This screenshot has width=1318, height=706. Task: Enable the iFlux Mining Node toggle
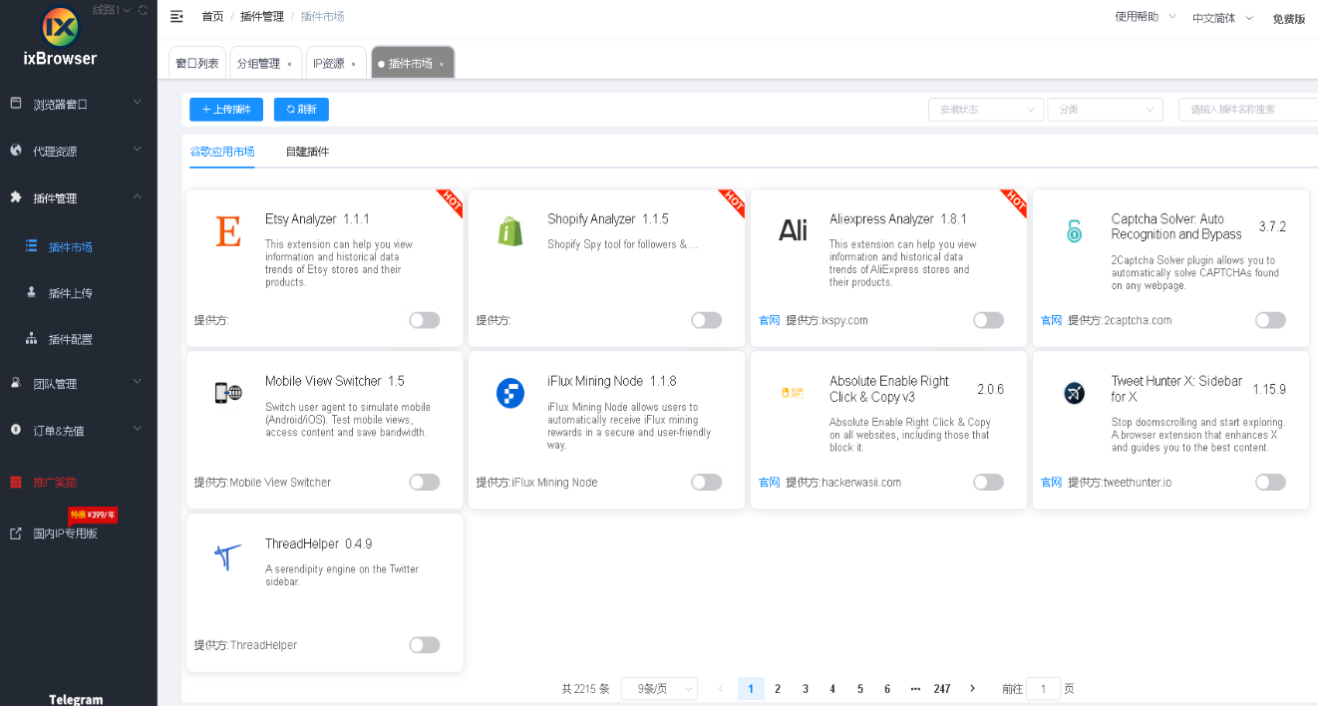coord(706,482)
